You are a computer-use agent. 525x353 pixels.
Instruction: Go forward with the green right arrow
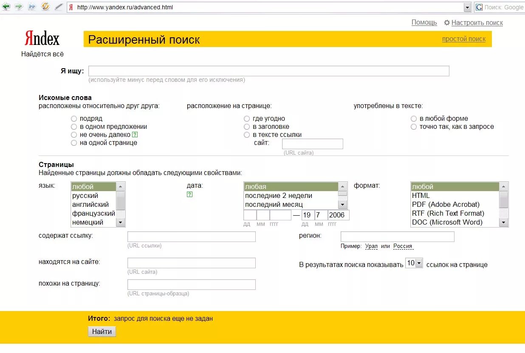click(19, 7)
